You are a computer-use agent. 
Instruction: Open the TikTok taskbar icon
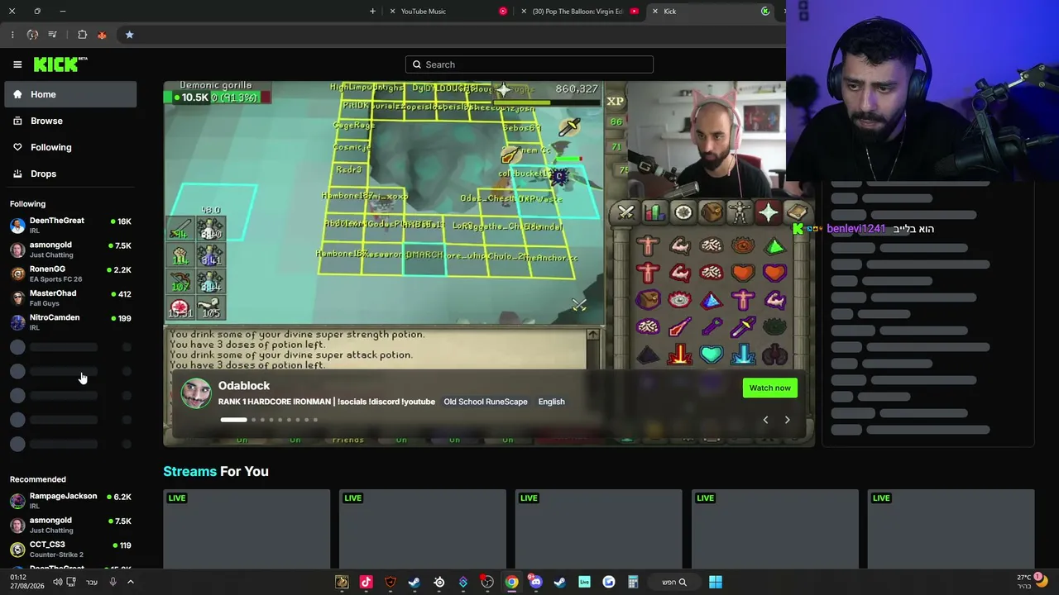tap(366, 582)
